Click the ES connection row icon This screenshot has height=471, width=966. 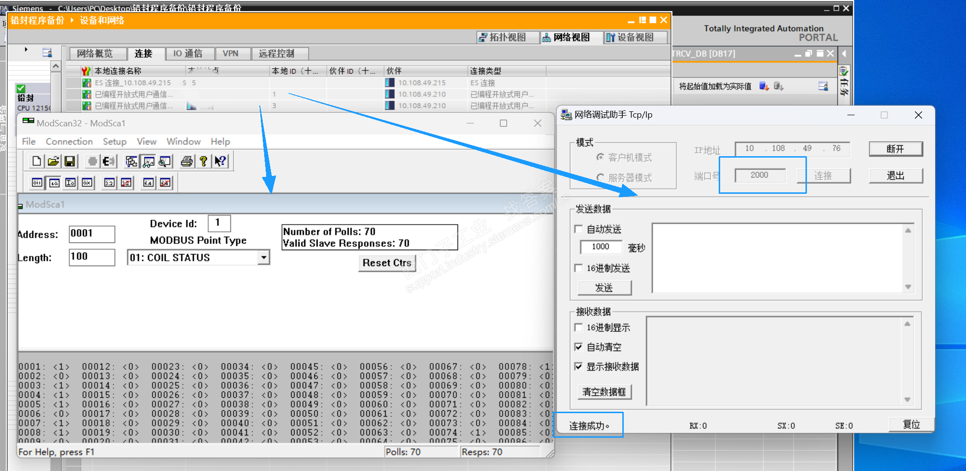(x=87, y=83)
